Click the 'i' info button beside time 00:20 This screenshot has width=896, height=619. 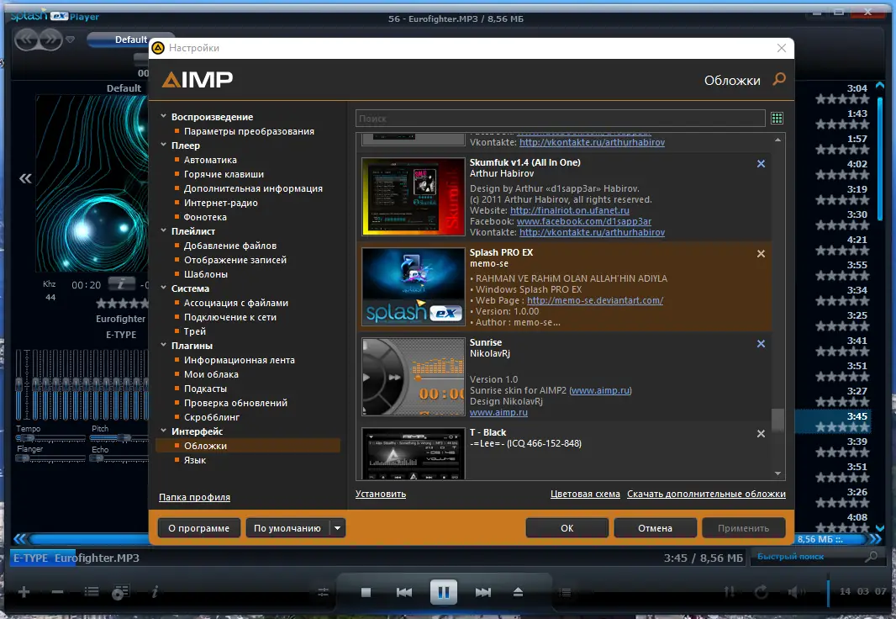tap(122, 283)
